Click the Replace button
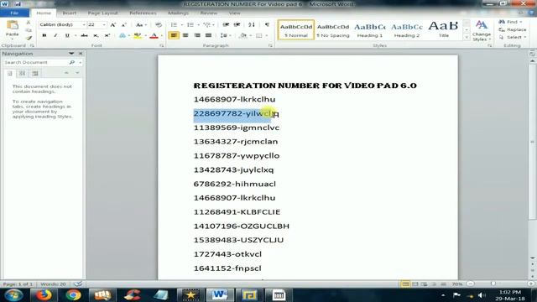 point(513,30)
